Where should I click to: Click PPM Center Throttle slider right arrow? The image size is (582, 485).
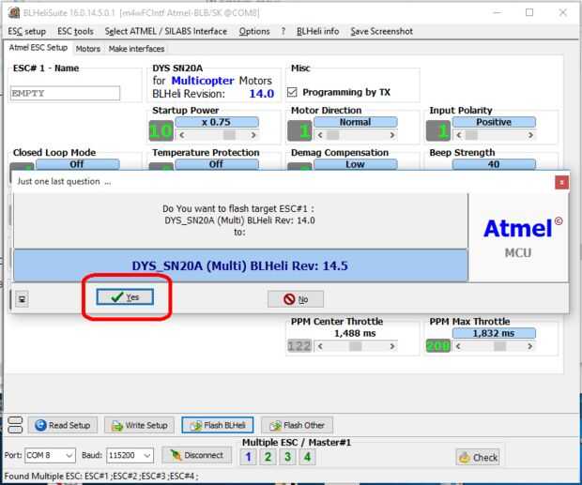click(x=392, y=346)
